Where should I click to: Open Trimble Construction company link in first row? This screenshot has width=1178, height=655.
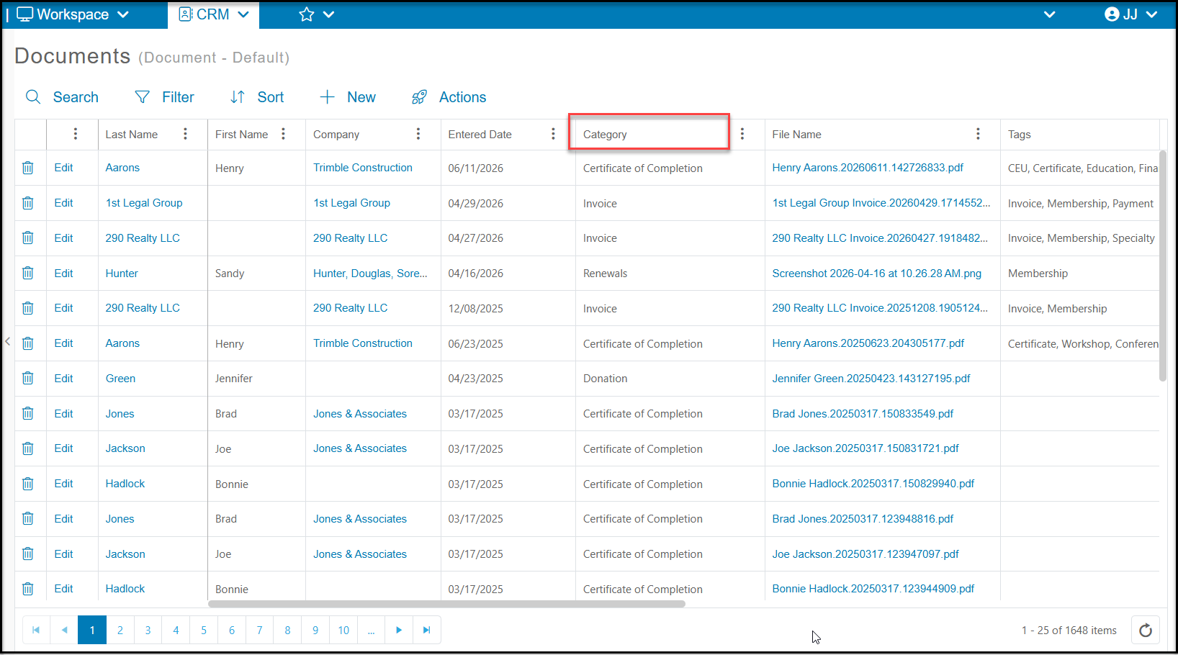tap(363, 168)
